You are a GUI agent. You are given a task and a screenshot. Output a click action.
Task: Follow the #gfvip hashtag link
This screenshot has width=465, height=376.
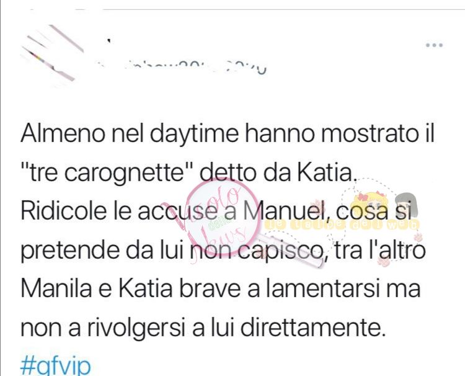[x=55, y=366]
